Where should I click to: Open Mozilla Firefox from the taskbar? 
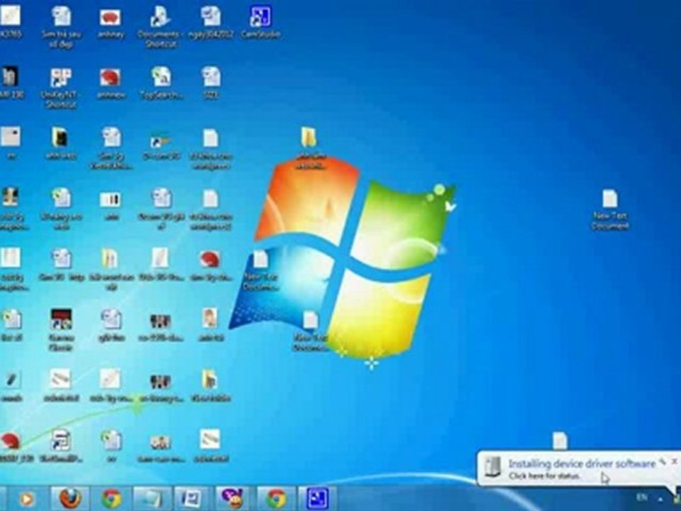[70, 498]
